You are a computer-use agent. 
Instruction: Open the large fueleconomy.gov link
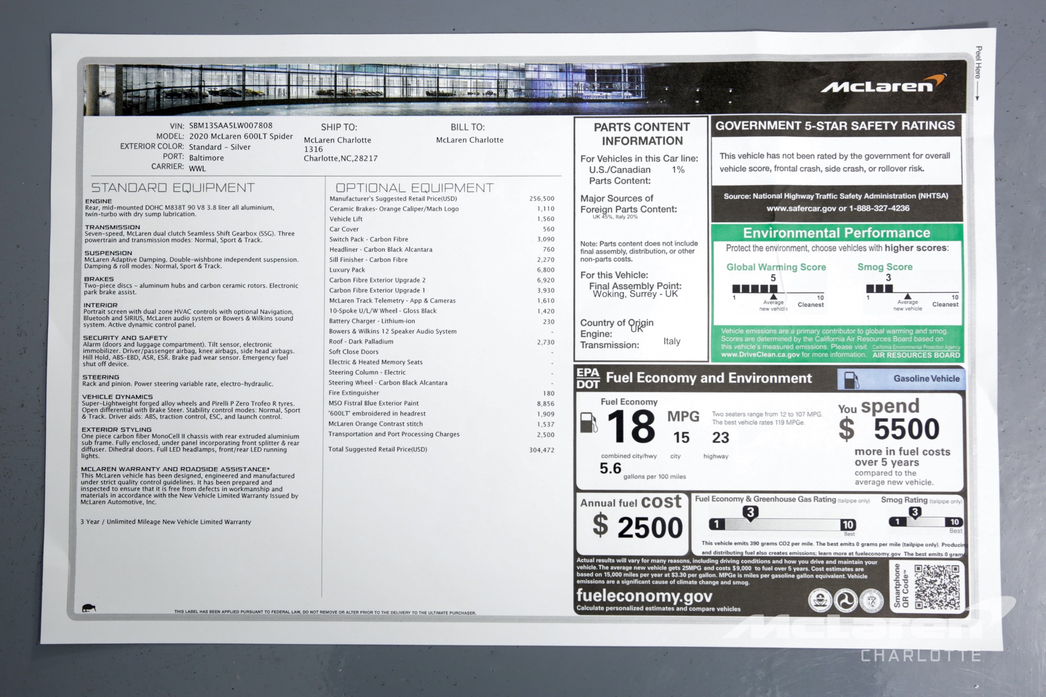[x=644, y=596]
